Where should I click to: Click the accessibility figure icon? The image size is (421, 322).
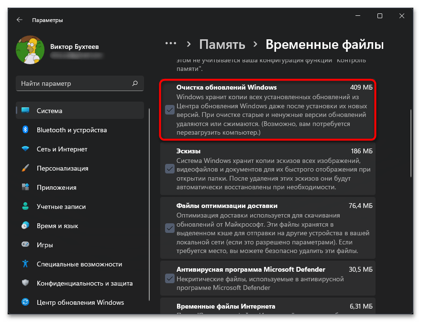click(x=25, y=264)
